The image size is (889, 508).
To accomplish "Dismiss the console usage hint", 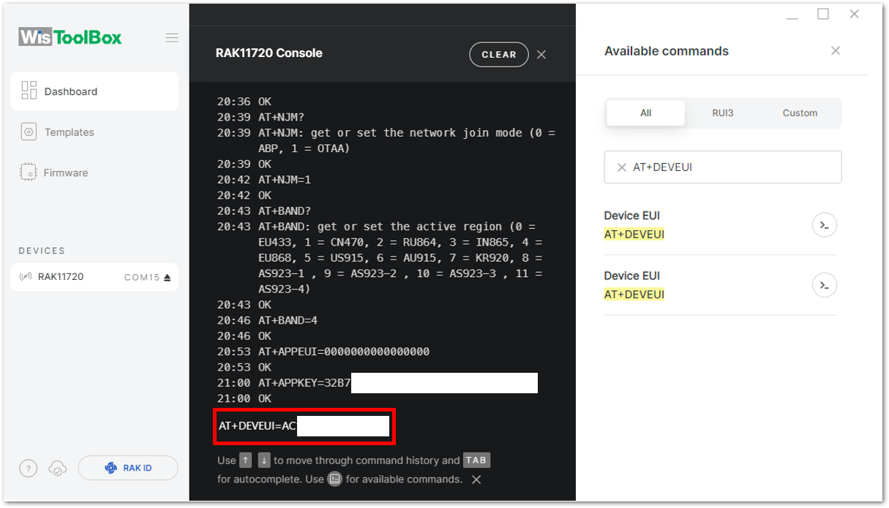I will (476, 479).
